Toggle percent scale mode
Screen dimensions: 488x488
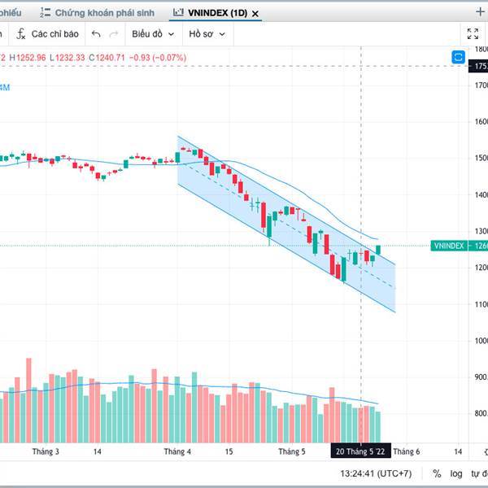[437, 473]
